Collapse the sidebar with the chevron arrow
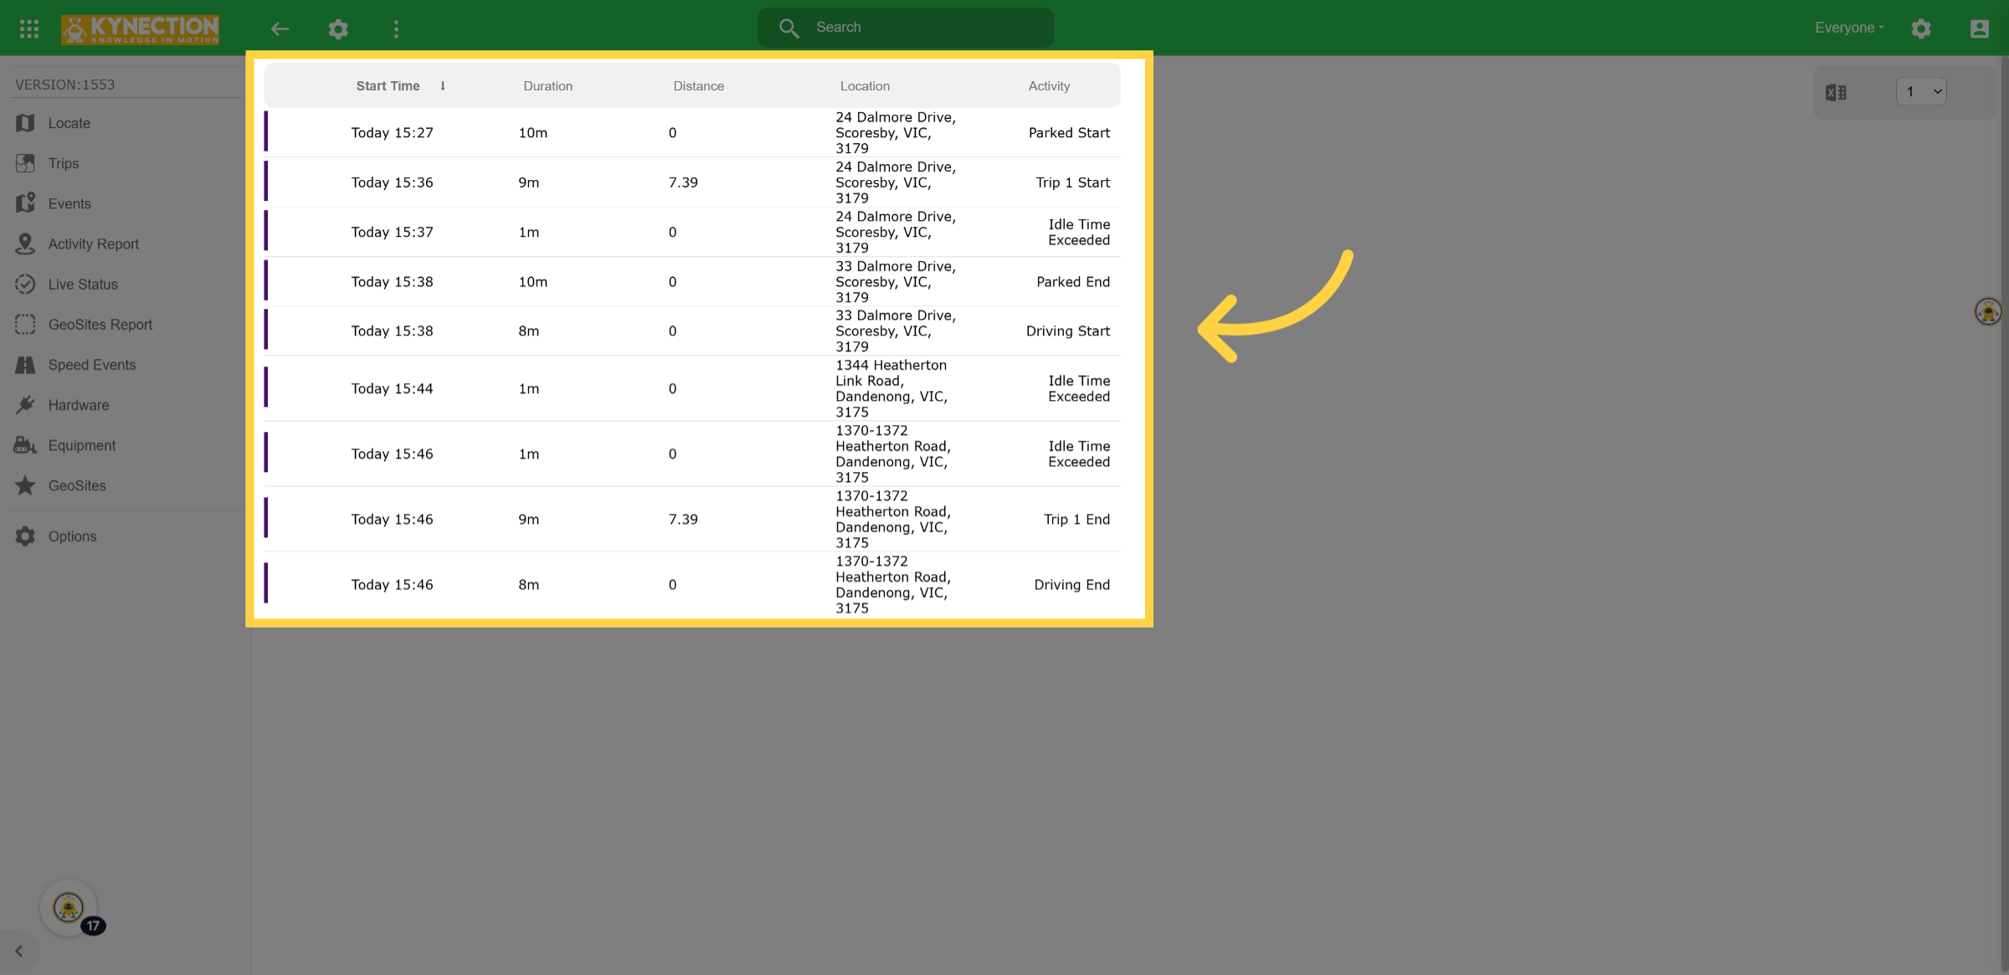The width and height of the screenshot is (2009, 975). point(18,951)
